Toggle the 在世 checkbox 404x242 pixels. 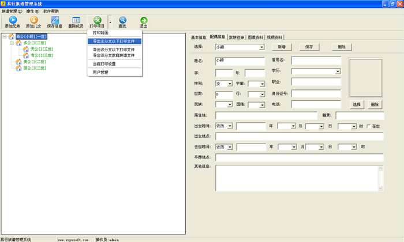click(369, 126)
